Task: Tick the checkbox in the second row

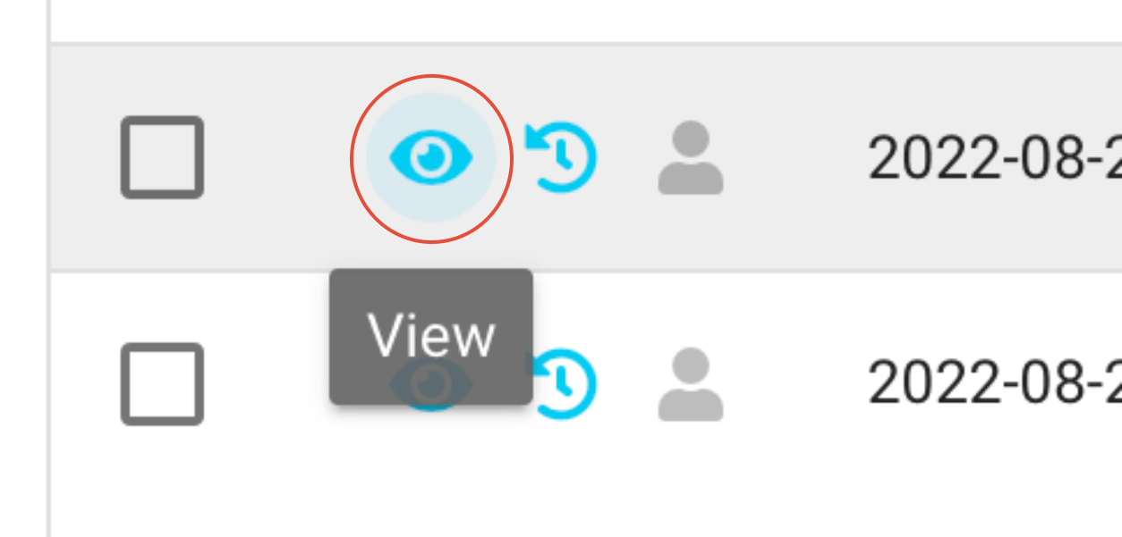Action: pyautogui.click(x=162, y=384)
